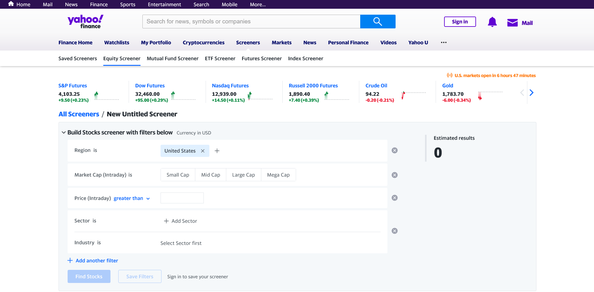The height and width of the screenshot is (292, 594).
Task: Click the S&P Futures sparkline chart
Action: 106,96
